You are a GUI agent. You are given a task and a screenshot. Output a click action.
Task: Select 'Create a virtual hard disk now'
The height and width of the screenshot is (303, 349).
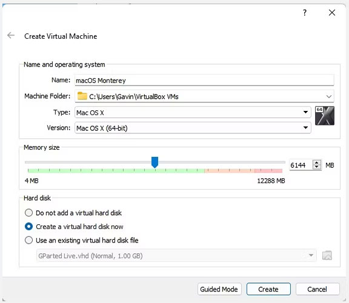pos(74,227)
